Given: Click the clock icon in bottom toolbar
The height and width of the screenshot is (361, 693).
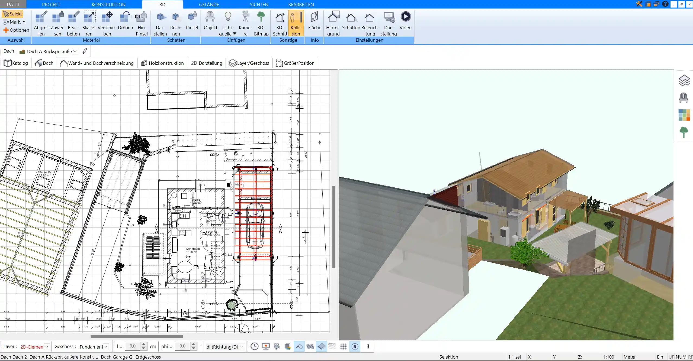Looking at the screenshot, I should 254,346.
